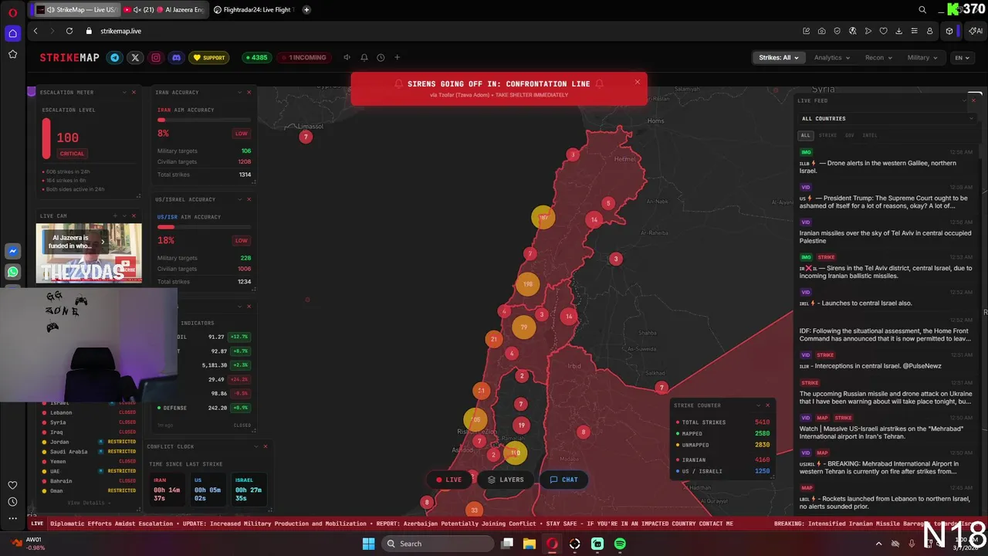Open Opera downloads icon
This screenshot has width=988, height=556.
click(898, 31)
